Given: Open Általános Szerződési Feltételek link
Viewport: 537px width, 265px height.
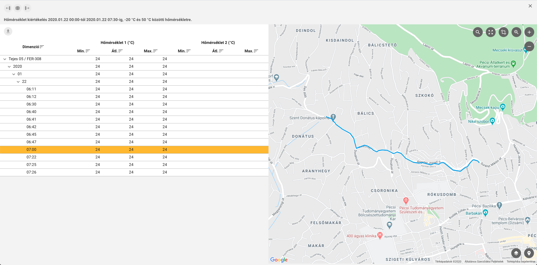Looking at the screenshot, I should click(x=484, y=262).
